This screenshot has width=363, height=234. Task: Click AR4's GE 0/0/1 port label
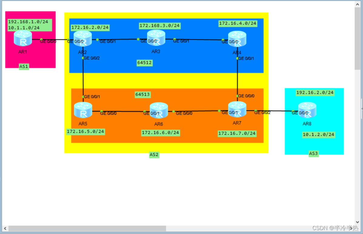click(246, 58)
